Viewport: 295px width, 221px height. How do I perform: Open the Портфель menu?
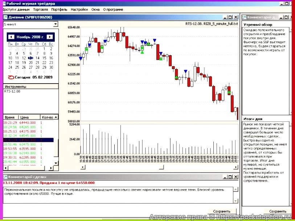(59, 9)
